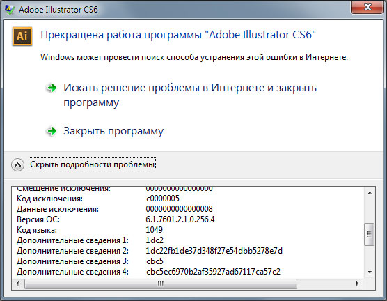The height and width of the screenshot is (301, 387).
Task: Click the vertical scrollbar thumb
Action: (x=369, y=234)
